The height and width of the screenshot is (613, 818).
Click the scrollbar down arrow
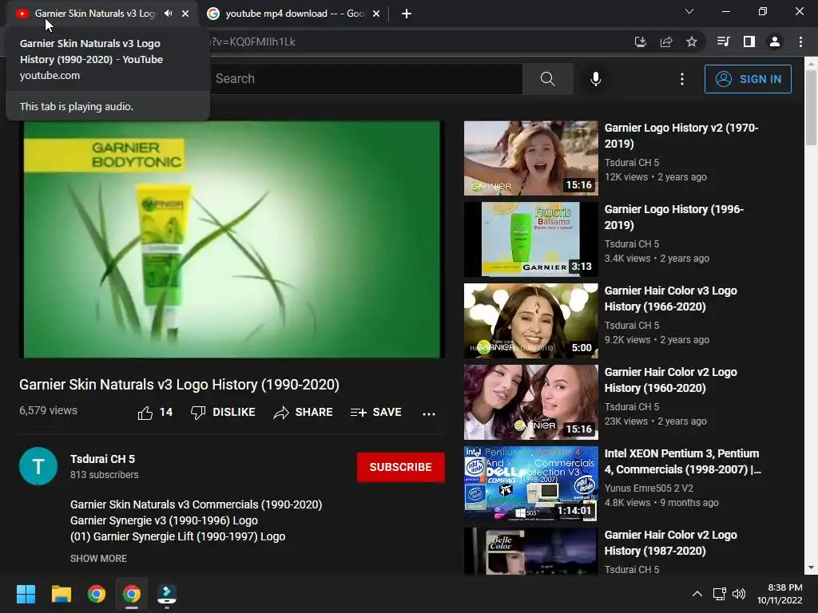[x=811, y=568]
